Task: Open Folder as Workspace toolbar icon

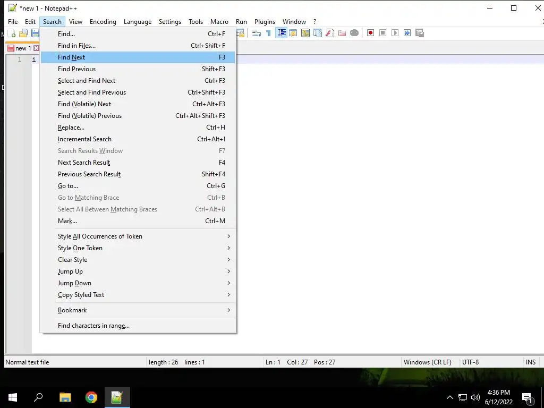Action: [342, 33]
